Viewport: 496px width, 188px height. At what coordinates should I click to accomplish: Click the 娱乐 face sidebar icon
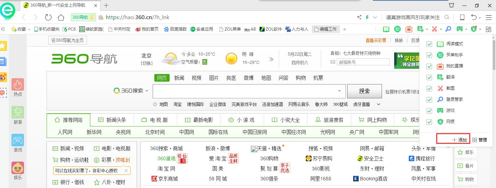click(18, 168)
